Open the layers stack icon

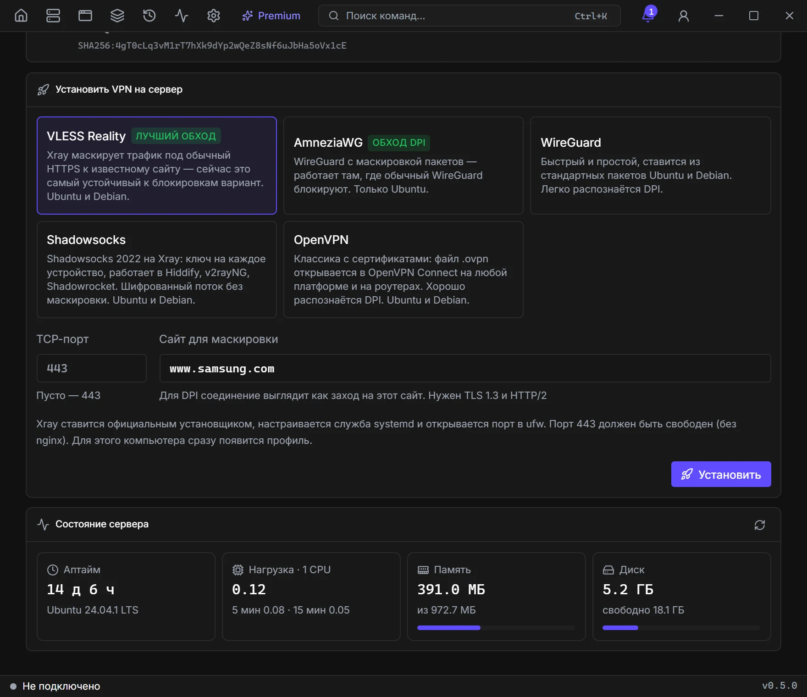point(117,16)
